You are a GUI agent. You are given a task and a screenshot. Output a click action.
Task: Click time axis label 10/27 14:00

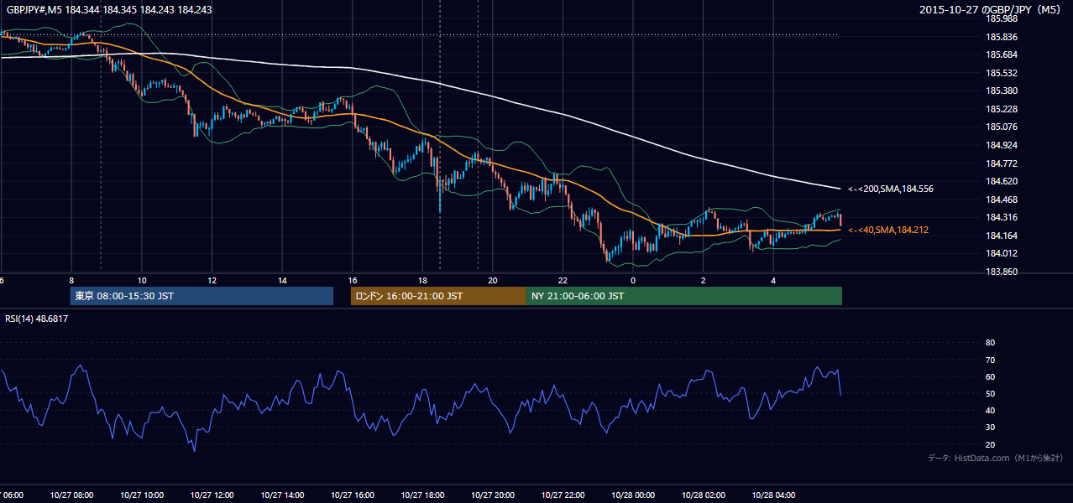click(x=282, y=495)
